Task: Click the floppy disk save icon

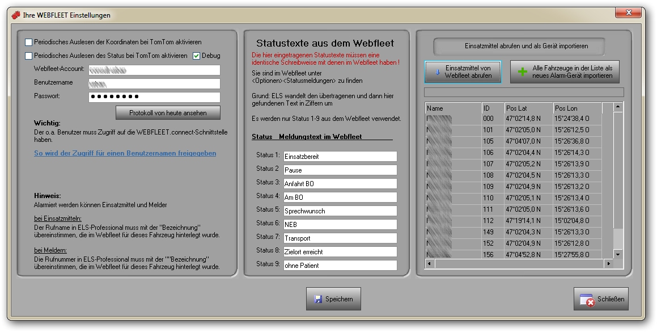Action: 318,299
